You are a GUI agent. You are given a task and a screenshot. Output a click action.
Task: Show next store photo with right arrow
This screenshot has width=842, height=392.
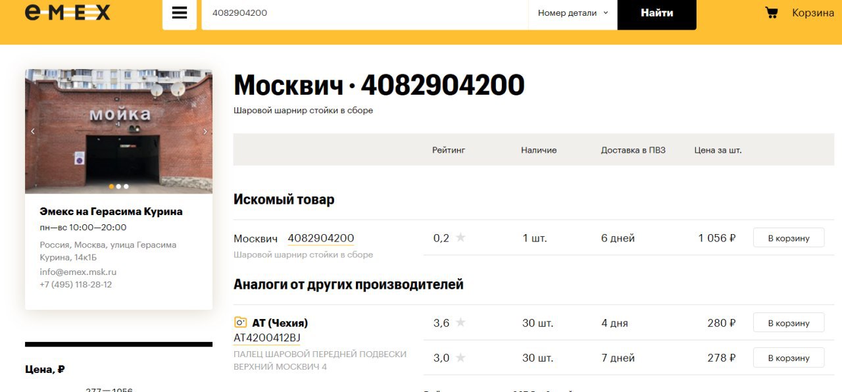point(205,132)
